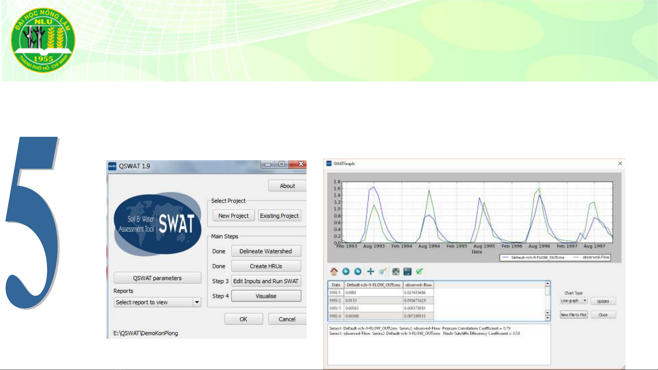
Task: Select the 1993/1 date row in table
Action: coord(336,293)
